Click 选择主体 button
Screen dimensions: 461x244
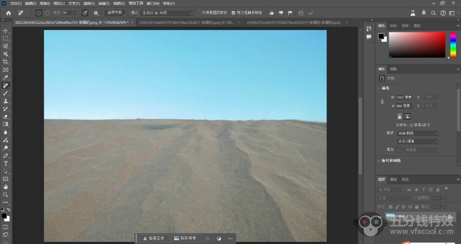tap(154, 239)
